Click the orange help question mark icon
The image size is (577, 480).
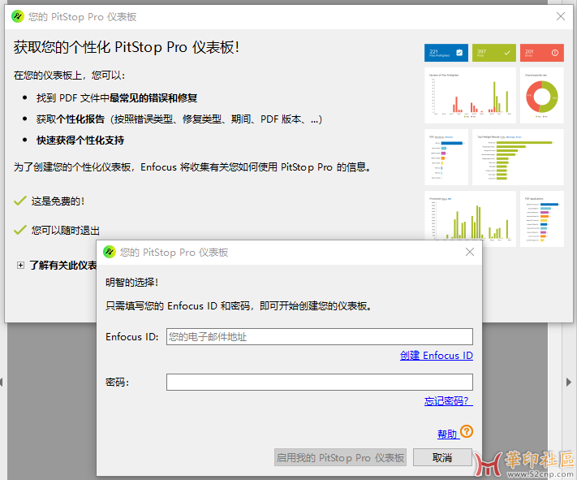tap(467, 431)
